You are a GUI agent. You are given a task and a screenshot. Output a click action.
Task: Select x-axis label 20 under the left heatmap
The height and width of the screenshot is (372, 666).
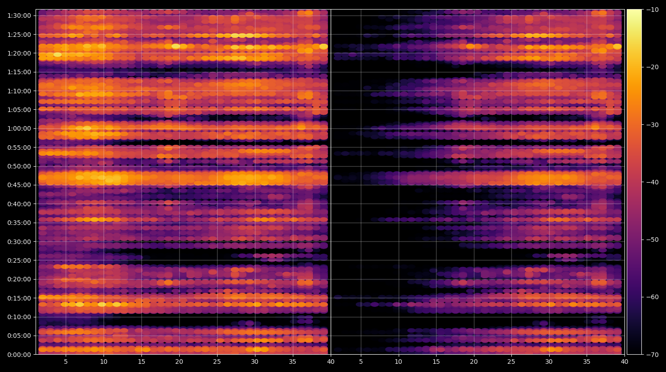point(179,362)
